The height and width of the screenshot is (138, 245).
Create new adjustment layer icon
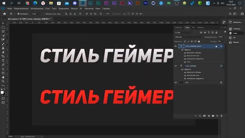209,116
